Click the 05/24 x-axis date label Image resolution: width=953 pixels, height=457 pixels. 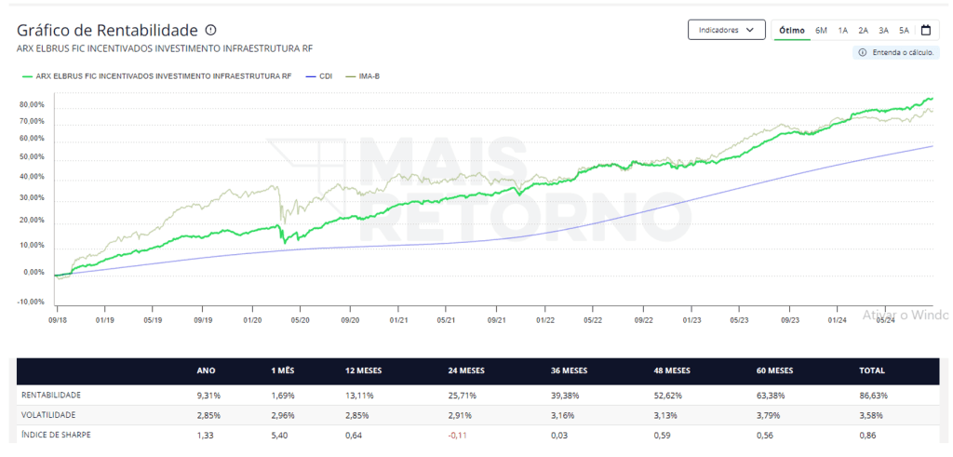[884, 318]
